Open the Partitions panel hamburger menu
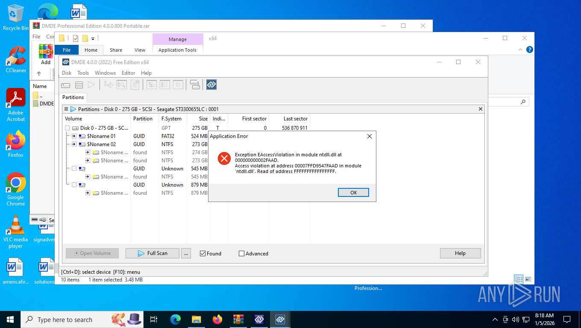The width and height of the screenshot is (581, 328). tap(66, 109)
